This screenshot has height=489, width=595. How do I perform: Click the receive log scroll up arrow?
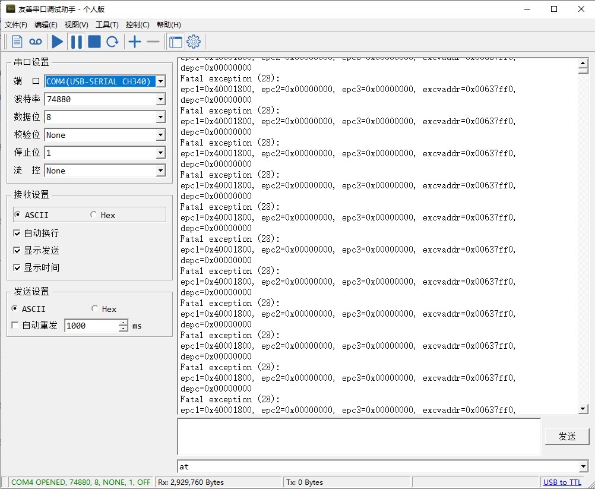click(583, 63)
